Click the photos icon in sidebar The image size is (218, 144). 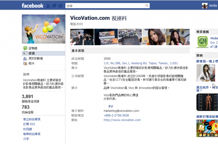tap(25, 64)
